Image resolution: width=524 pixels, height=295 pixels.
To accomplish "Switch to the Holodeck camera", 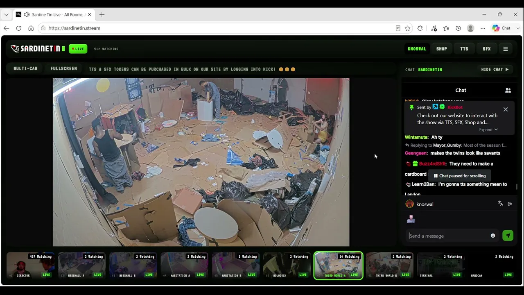I will (x=287, y=266).
